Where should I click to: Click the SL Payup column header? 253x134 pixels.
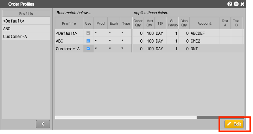point(172,23)
